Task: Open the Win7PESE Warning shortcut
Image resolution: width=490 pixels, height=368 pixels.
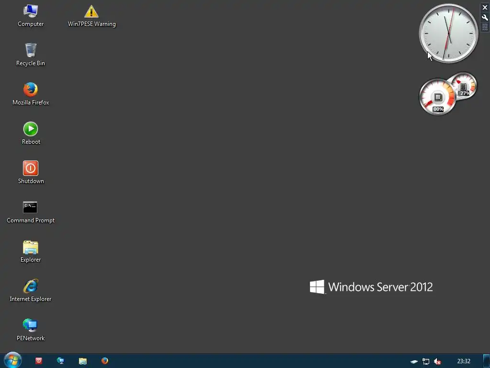Action: pyautogui.click(x=91, y=16)
